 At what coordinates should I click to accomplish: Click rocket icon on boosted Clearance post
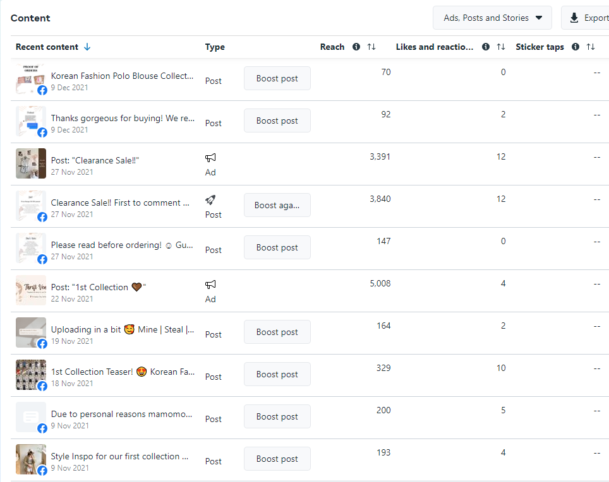(210, 200)
